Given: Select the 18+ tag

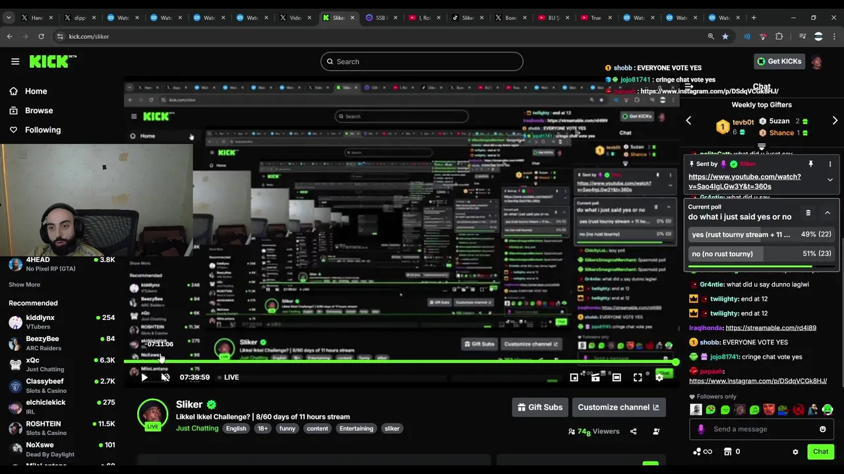Looking at the screenshot, I should tap(262, 429).
